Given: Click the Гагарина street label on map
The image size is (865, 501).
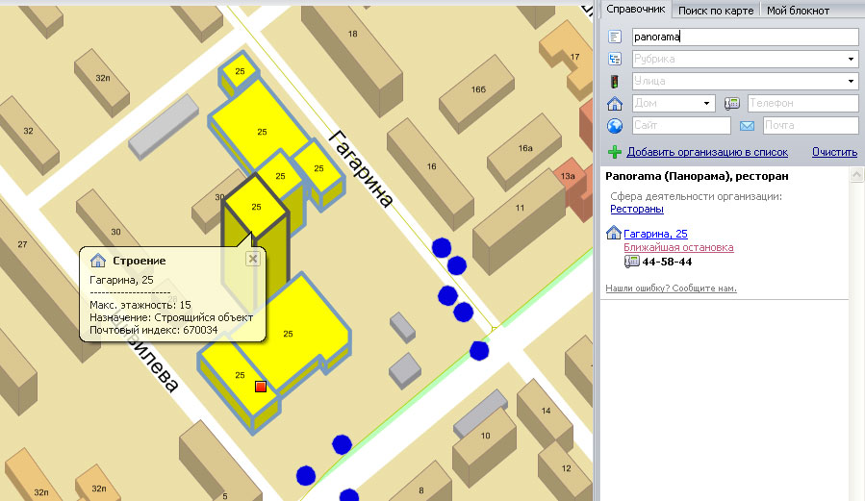Looking at the screenshot, I should pyautogui.click(x=362, y=168).
